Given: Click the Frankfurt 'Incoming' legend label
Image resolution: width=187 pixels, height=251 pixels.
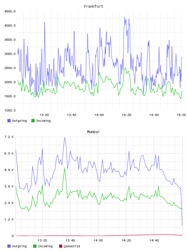Looking at the screenshot, I should (x=43, y=121).
